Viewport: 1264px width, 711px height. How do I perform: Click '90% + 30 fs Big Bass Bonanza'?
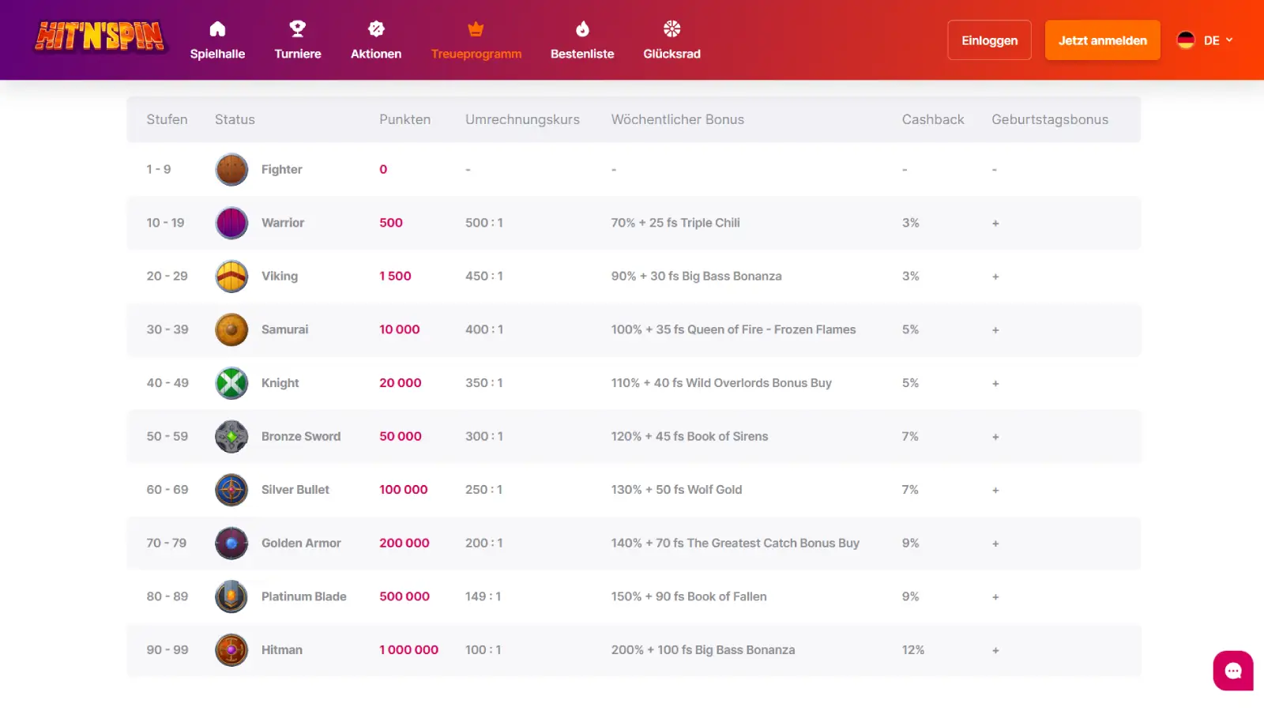(x=696, y=276)
